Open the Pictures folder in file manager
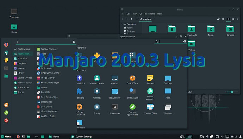Image resolution: width=243 pixels, height=139 pixels. click(x=230, y=31)
